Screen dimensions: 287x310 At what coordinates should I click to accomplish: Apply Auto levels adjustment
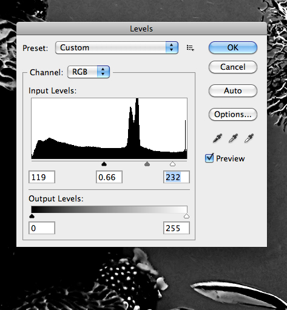(233, 90)
